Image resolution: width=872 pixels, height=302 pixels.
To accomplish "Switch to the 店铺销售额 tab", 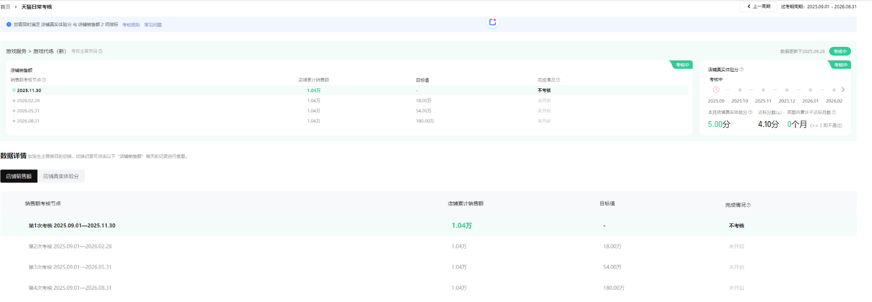I will pyautogui.click(x=19, y=176).
